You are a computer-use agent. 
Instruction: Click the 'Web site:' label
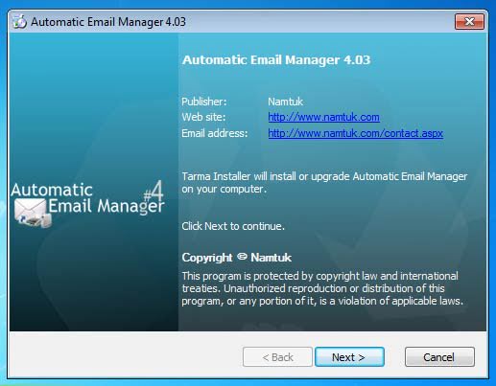pyautogui.click(x=203, y=117)
